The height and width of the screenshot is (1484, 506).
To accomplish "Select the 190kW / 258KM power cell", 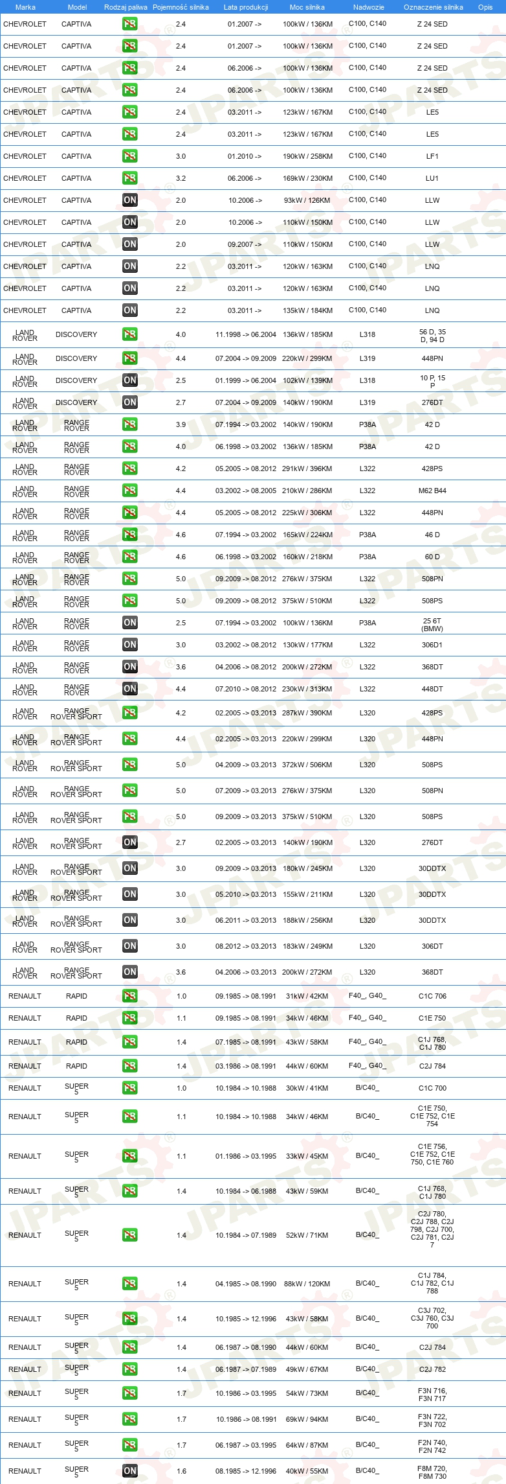I will [x=307, y=156].
